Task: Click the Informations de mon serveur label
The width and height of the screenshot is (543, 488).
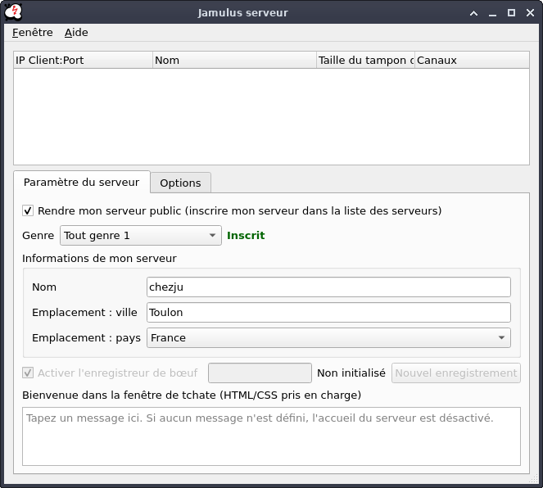Action: point(99,258)
